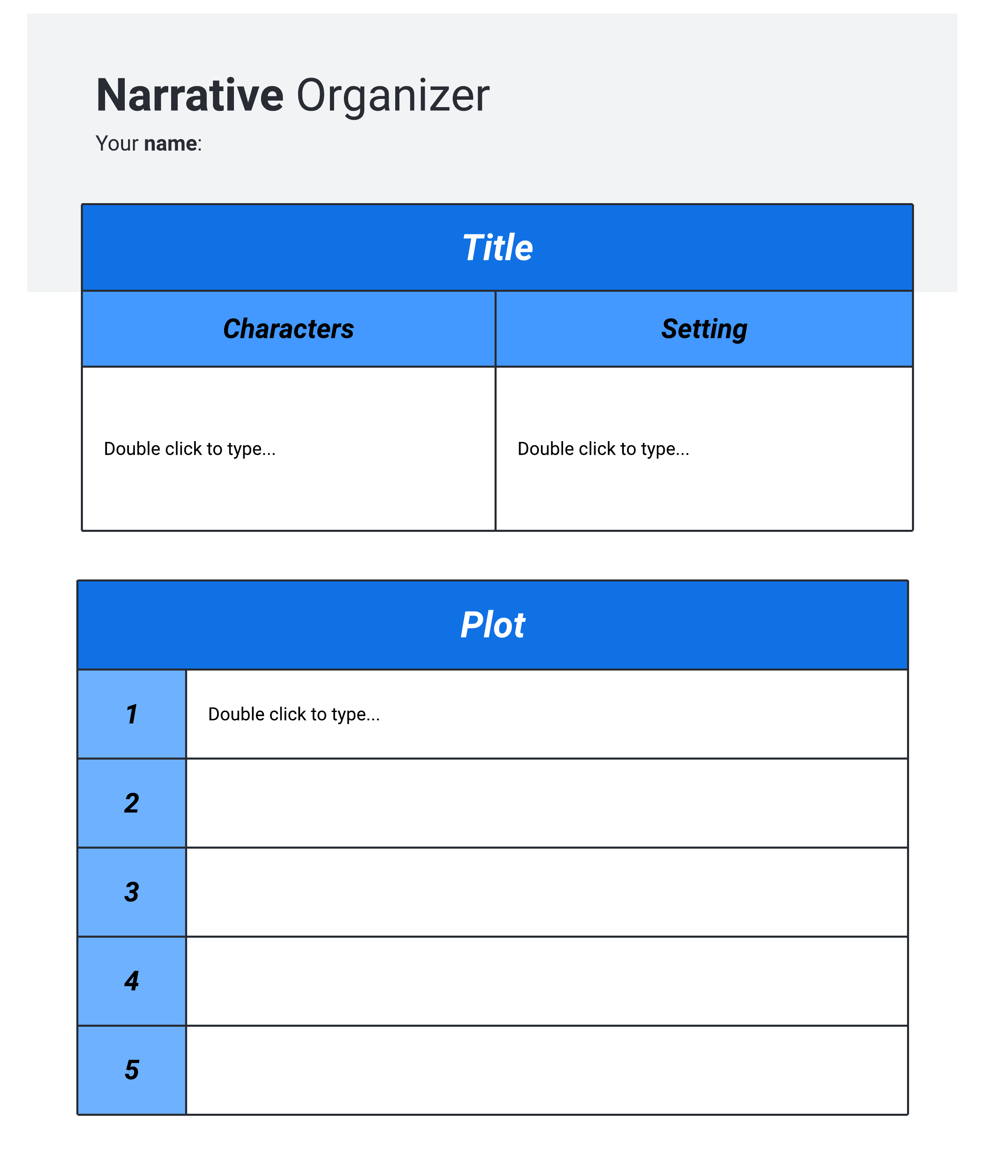Image resolution: width=985 pixels, height=1156 pixels.
Task: Click the bold word name
Action: pos(170,143)
